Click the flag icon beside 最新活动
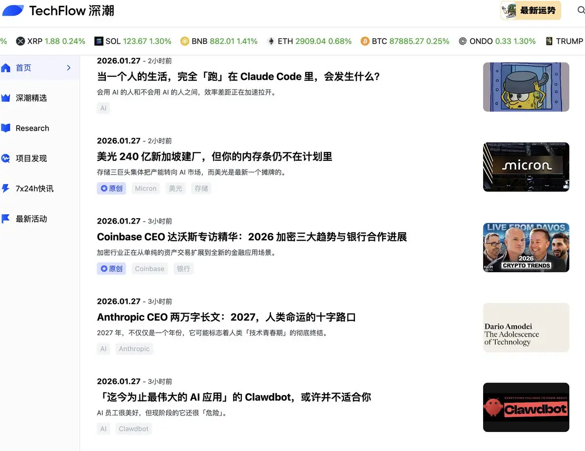 [5, 219]
